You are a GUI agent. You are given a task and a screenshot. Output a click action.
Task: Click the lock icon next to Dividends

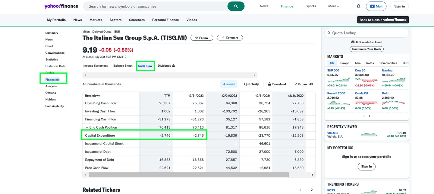pos(174,65)
